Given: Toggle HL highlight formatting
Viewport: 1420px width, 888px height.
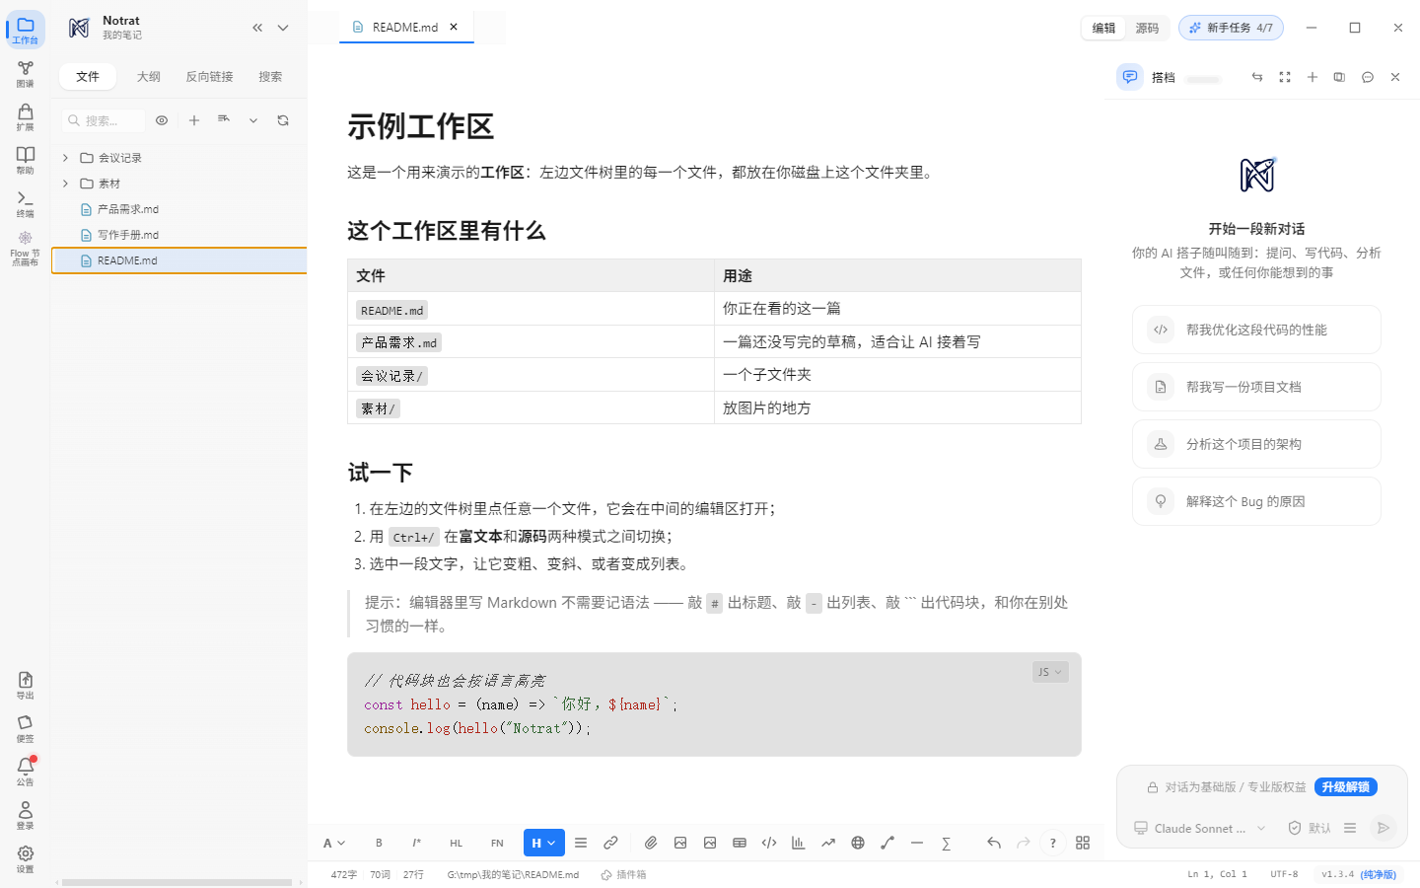Looking at the screenshot, I should [x=456, y=843].
